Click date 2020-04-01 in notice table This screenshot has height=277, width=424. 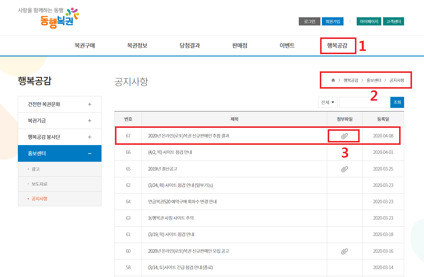pyautogui.click(x=383, y=152)
